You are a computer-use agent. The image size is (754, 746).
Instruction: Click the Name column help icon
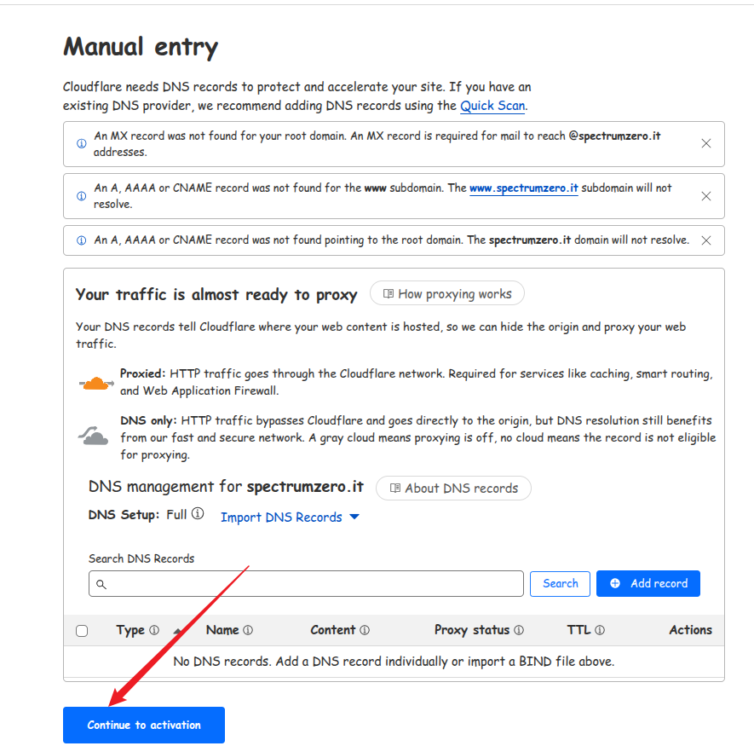click(x=248, y=631)
